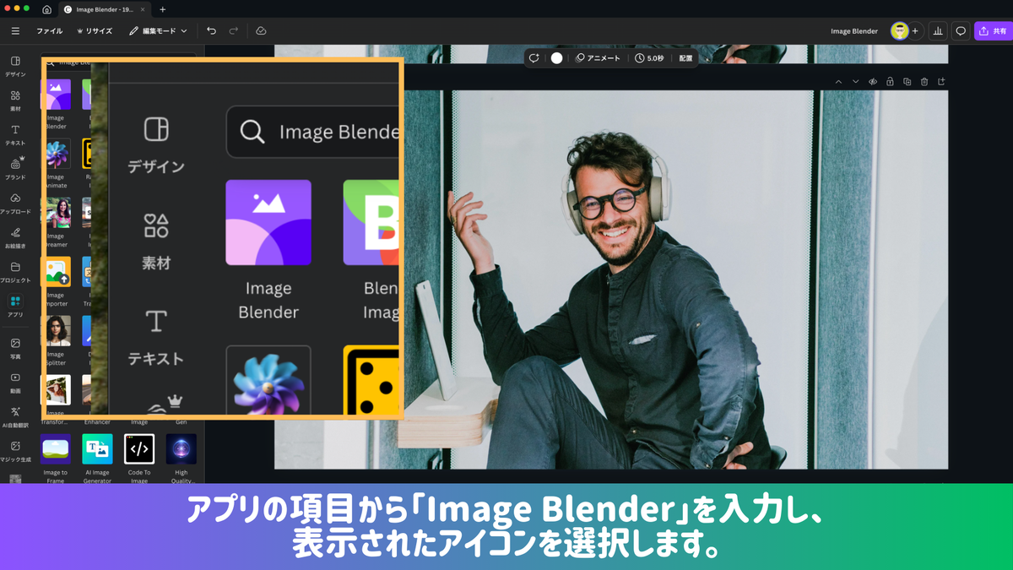Select the Code To Image app
This screenshot has height=570, width=1013.
(x=139, y=448)
